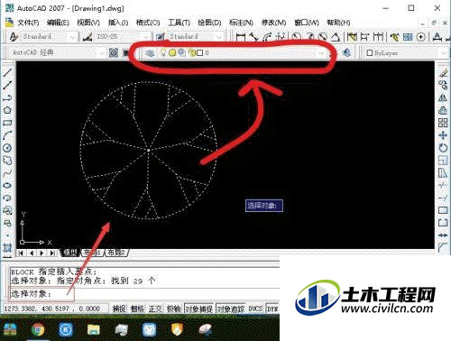Image resolution: width=451 pixels, height=341 pixels.
Task: Open the 格式(O) menu
Action: tap(148, 23)
